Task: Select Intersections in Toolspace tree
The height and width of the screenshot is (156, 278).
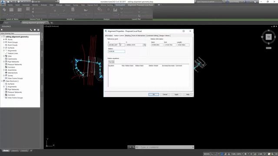Action: [13, 73]
